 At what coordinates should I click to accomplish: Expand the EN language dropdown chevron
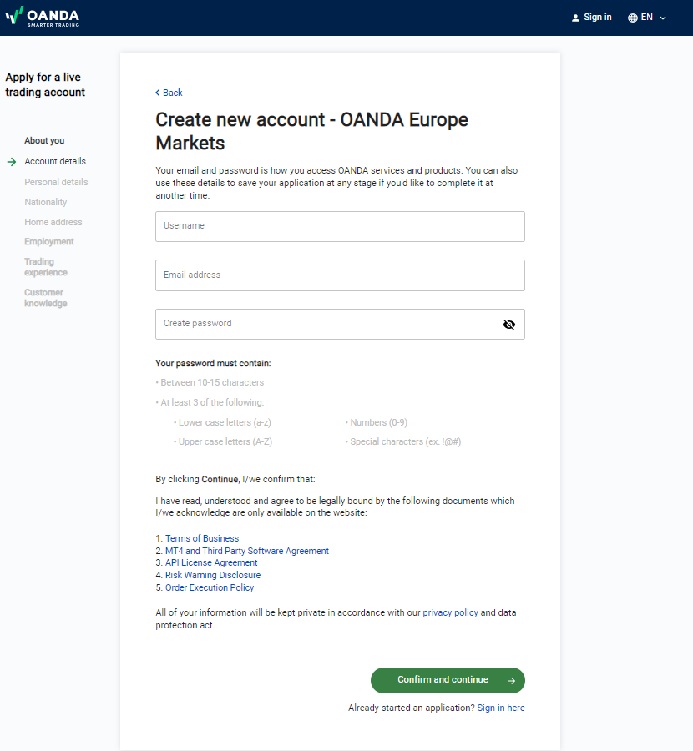coord(663,18)
